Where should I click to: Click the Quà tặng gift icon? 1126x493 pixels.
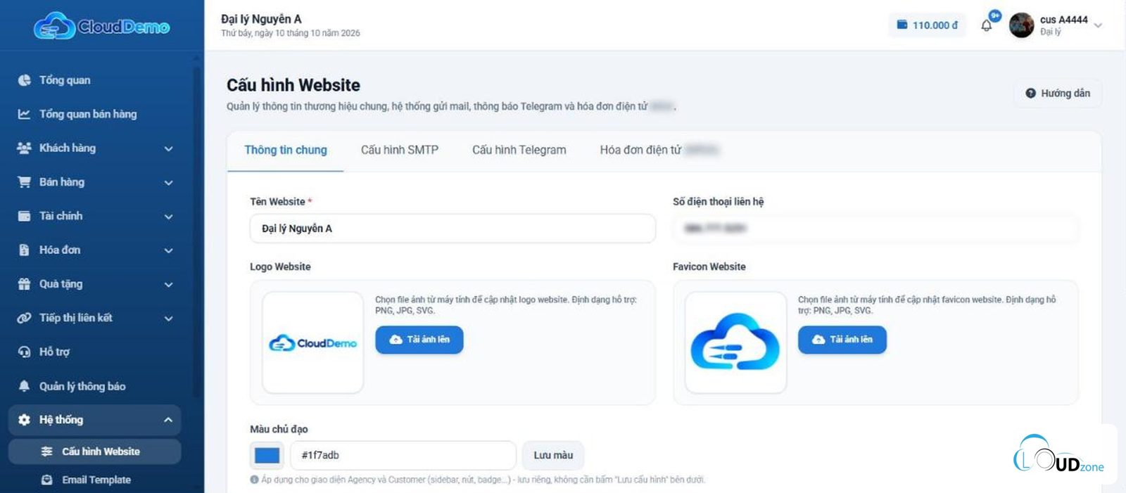tap(24, 284)
